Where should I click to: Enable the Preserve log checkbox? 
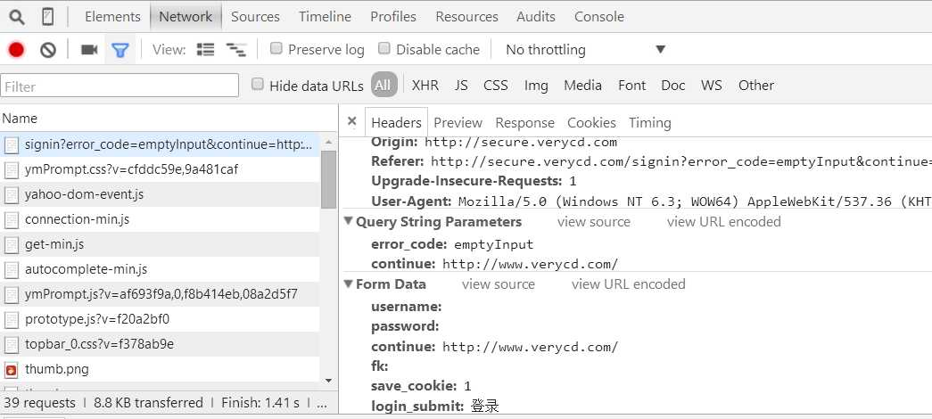276,49
